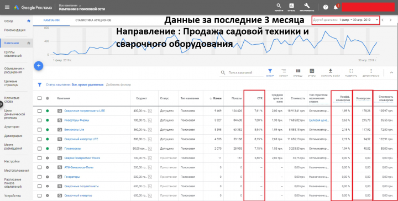Open the Отчеты tool in table toolbar
Image resolution: width=398 pixels, height=201 pixels.
click(x=312, y=72)
